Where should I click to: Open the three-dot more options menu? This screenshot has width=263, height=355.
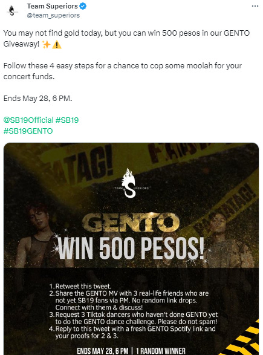255,6
